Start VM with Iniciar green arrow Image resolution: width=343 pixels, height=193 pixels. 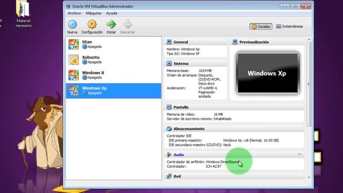point(111,24)
